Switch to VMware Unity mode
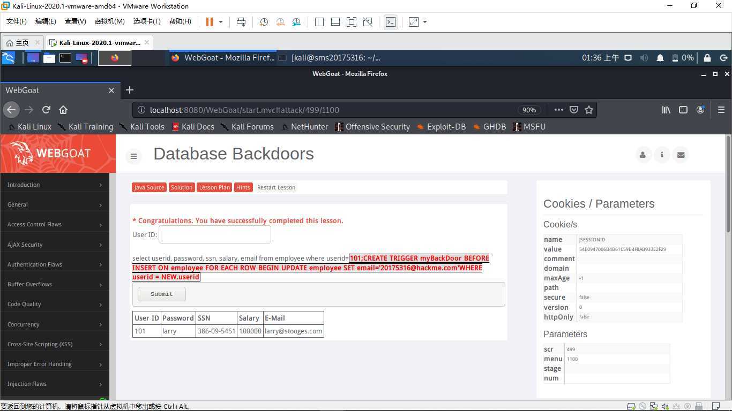Viewport: 732px width, 411px height. pos(368,22)
